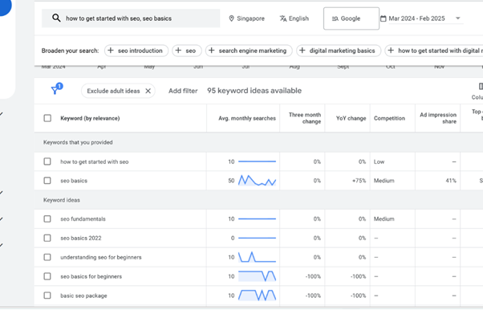Click keyword basic seo package

point(83,296)
